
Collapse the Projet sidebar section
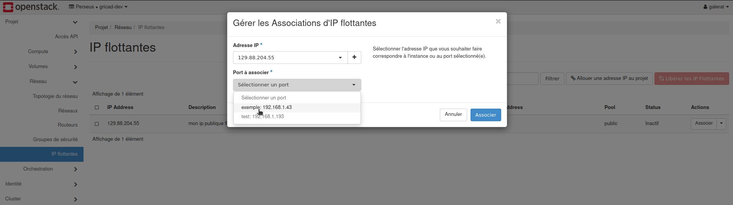point(41,22)
